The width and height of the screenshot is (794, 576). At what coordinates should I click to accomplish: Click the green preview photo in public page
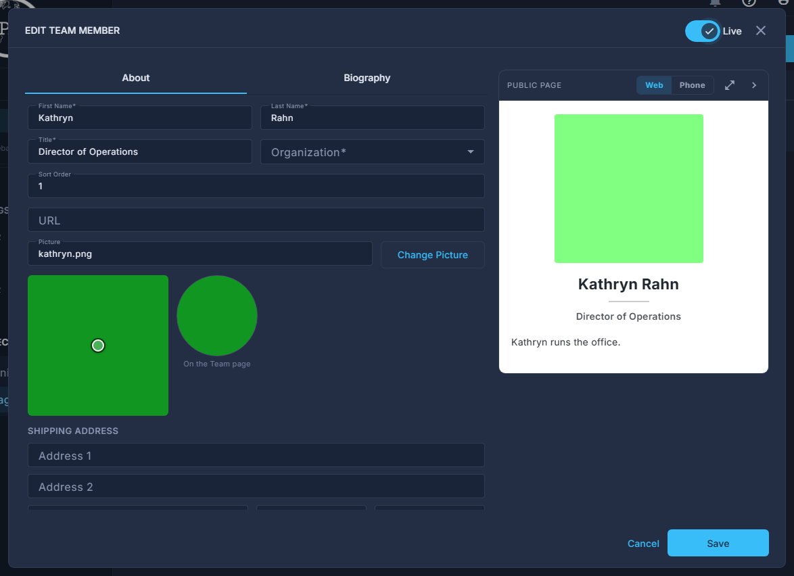click(629, 189)
